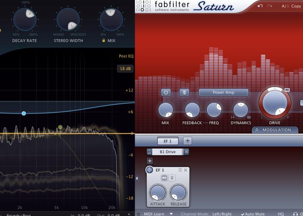
Task: Add a new modulation source with plus
Action: [x=188, y=141]
